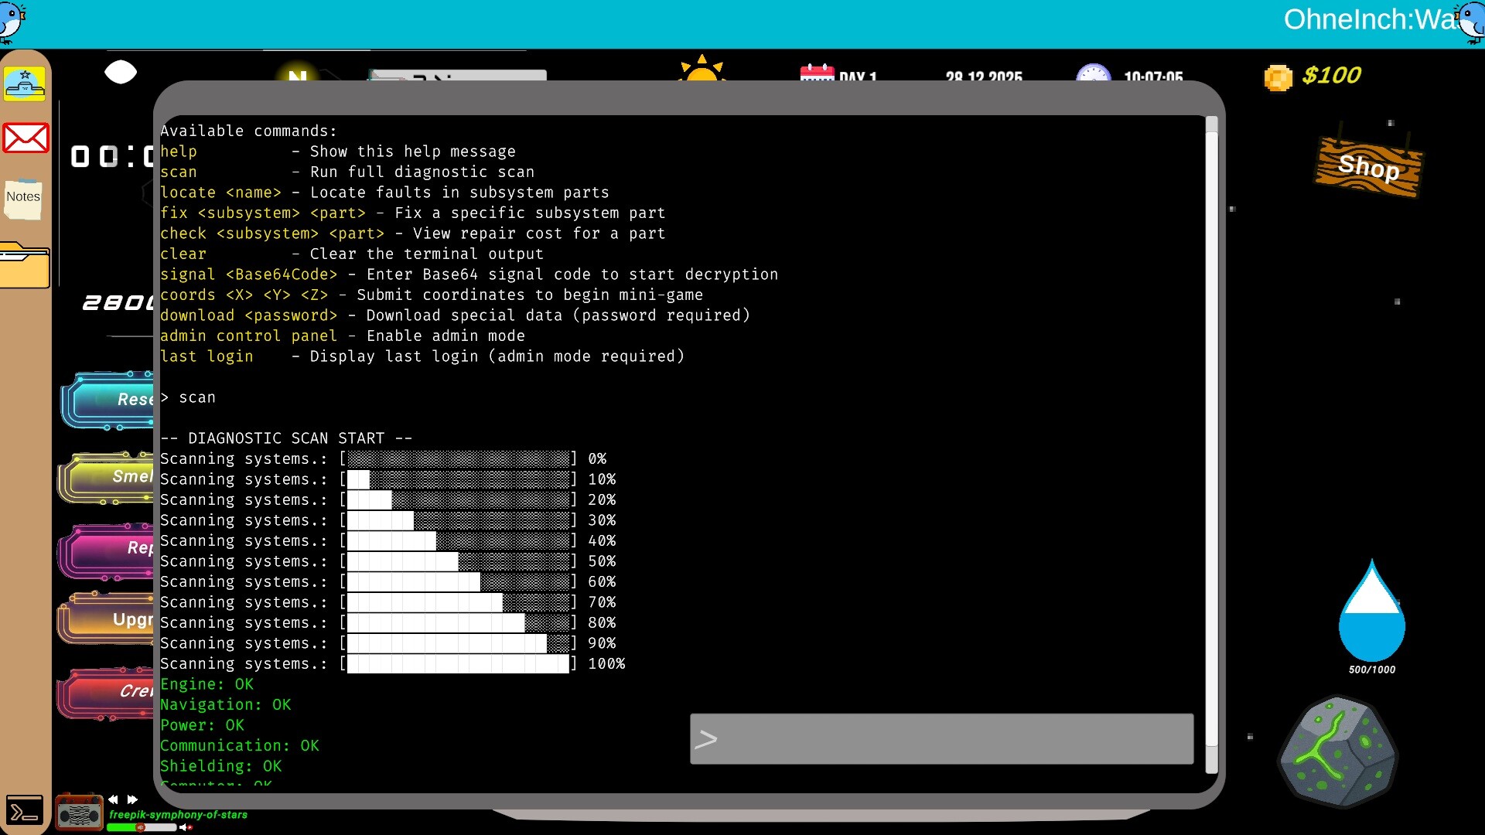Screen dimensions: 1485x835
Task: Click the orange radio player icon
Action: pos(79,813)
